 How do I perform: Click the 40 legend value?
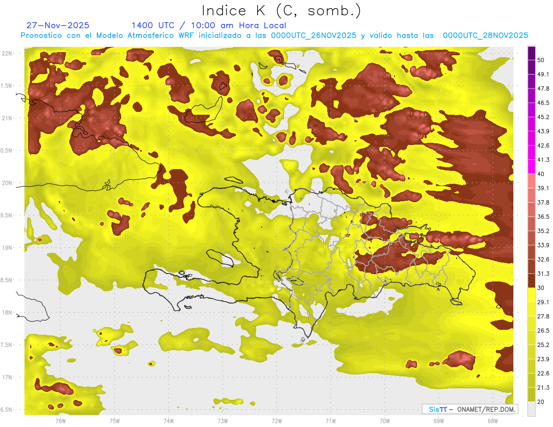coord(541,174)
